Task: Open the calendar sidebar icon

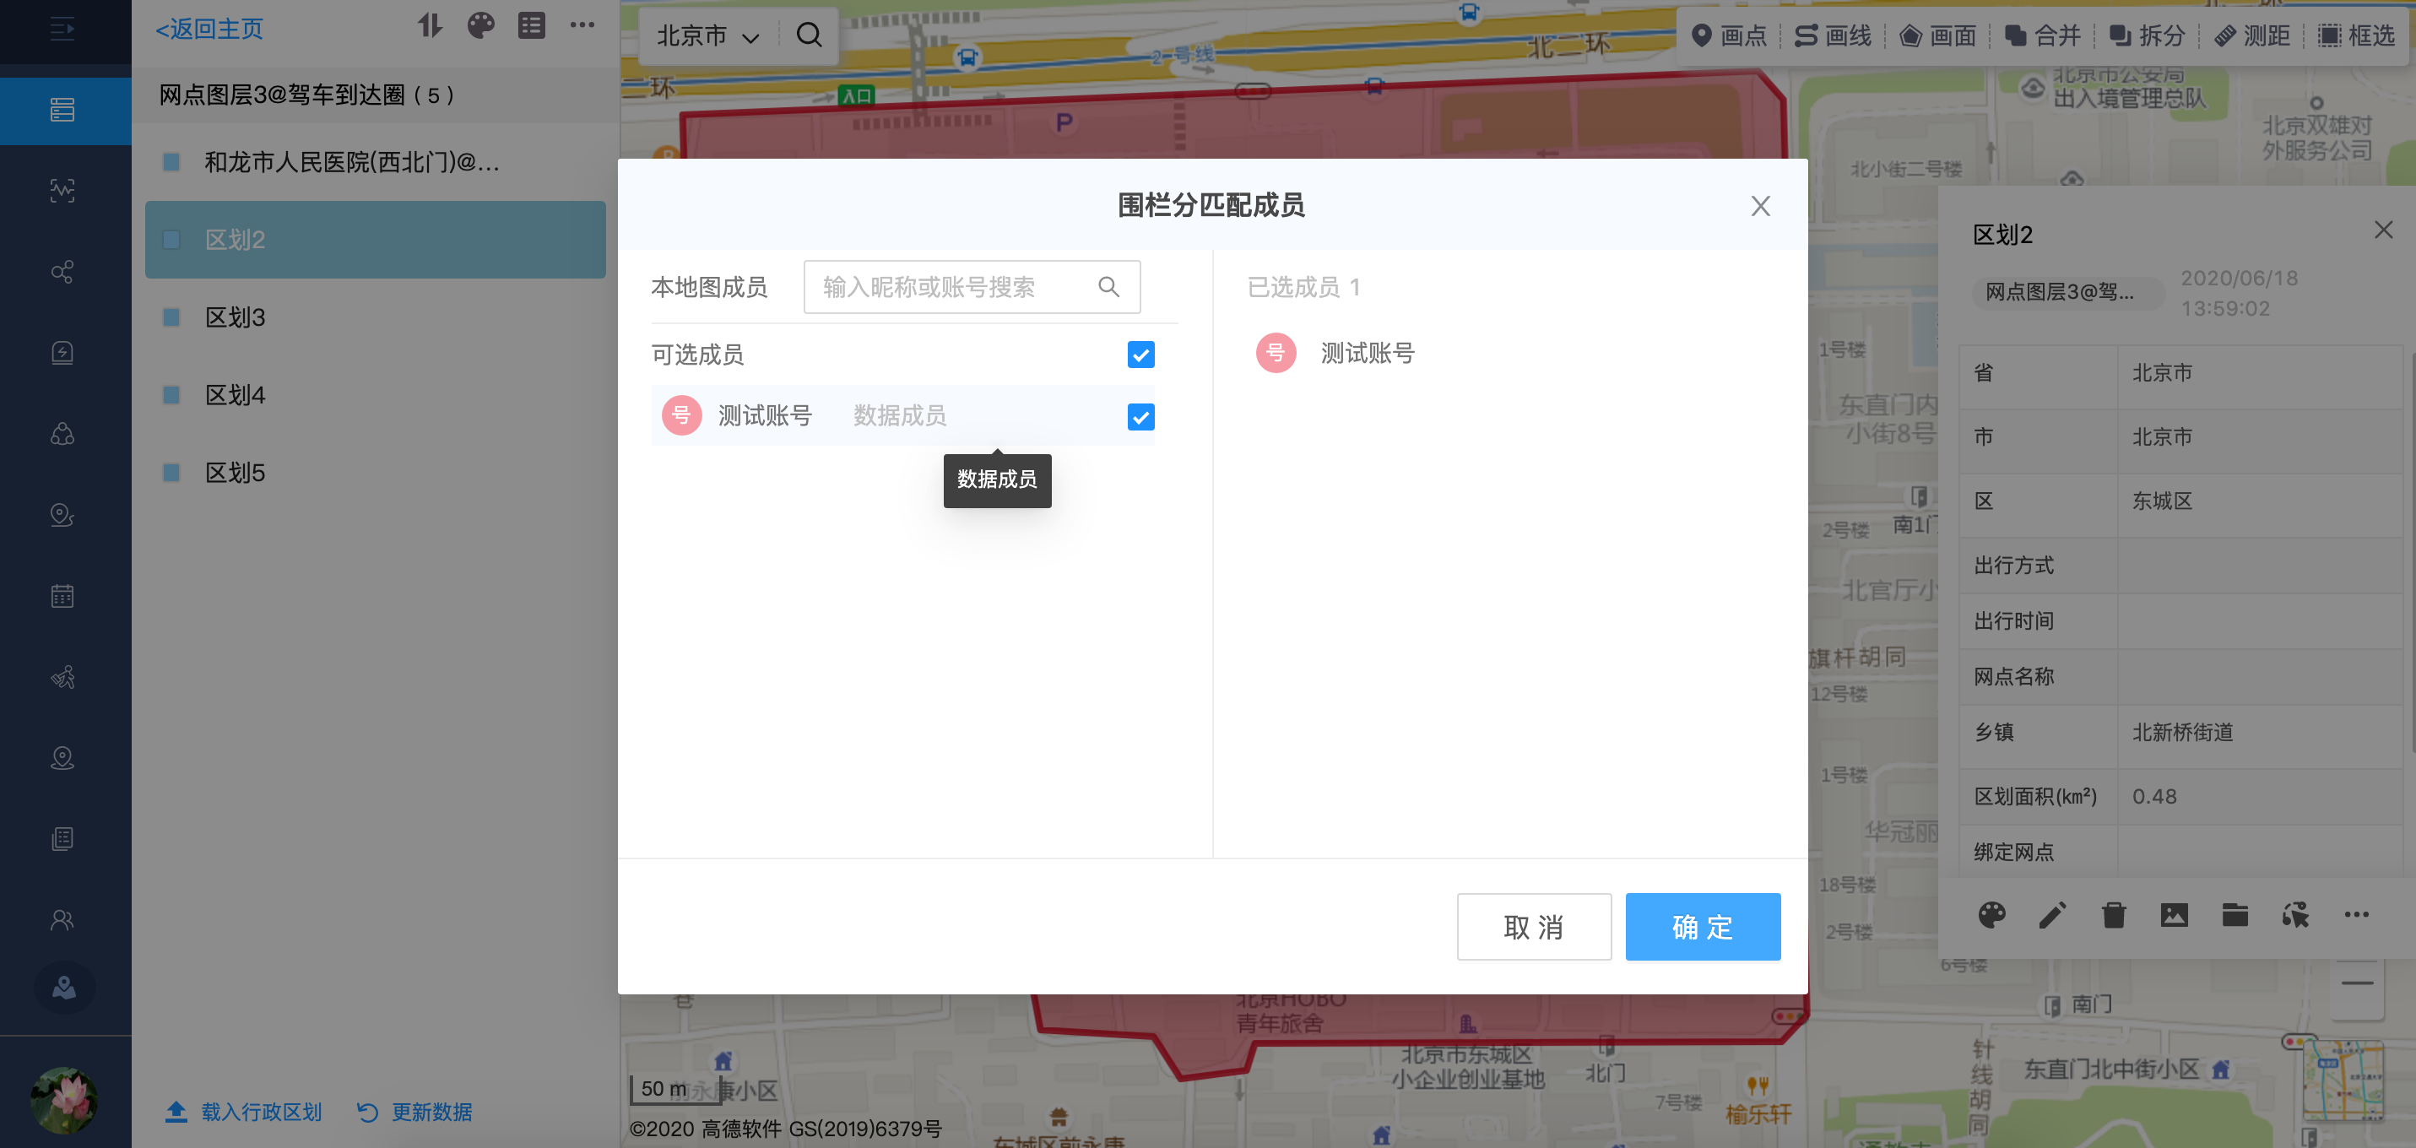Action: click(62, 596)
